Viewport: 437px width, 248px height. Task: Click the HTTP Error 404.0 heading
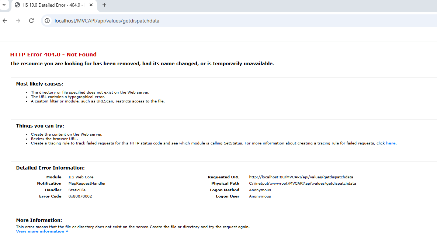tap(53, 54)
